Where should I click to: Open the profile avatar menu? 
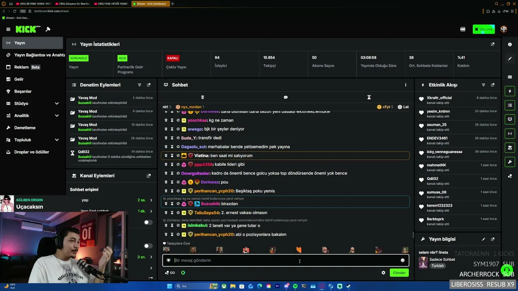[x=504, y=29]
